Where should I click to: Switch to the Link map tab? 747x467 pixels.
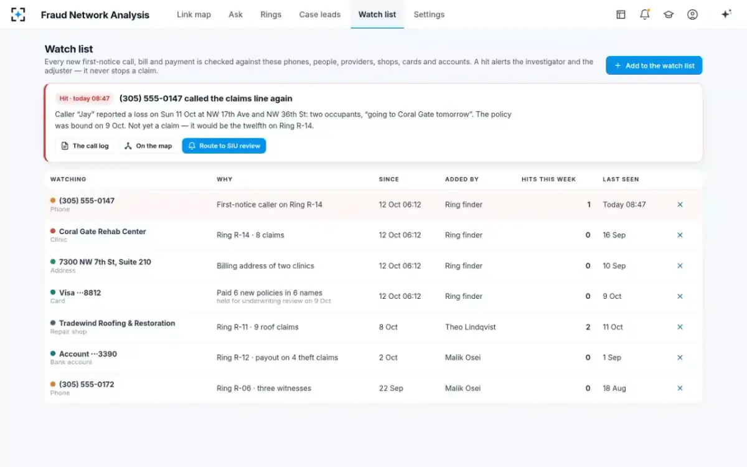pos(194,14)
